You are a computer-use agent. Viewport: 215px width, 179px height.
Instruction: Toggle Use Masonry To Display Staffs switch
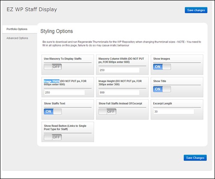53,67
